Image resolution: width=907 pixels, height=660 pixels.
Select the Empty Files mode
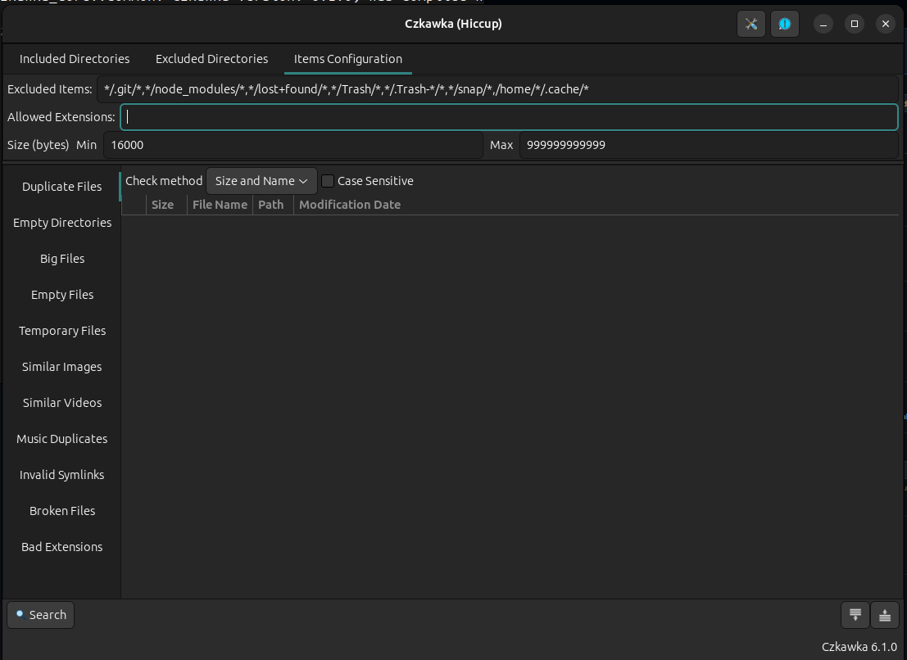pyautogui.click(x=61, y=294)
